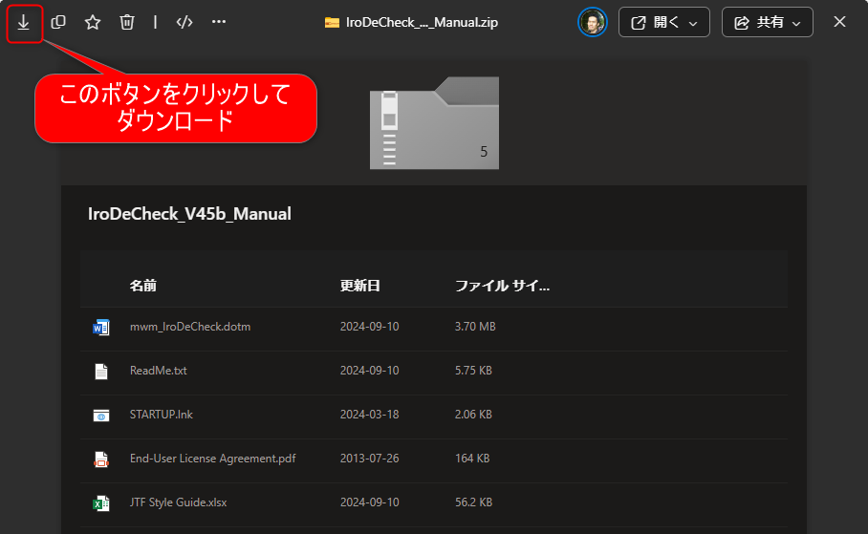Click the Excel icon for JTF Style Guide

coord(101,502)
